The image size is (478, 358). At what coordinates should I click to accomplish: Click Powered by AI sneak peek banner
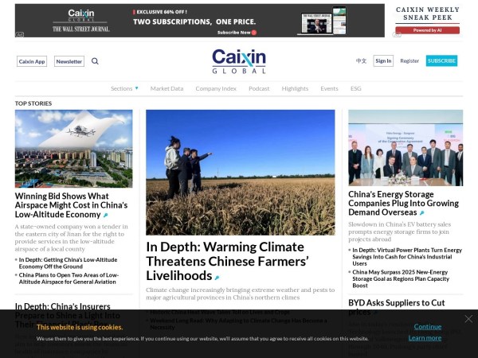[427, 30]
